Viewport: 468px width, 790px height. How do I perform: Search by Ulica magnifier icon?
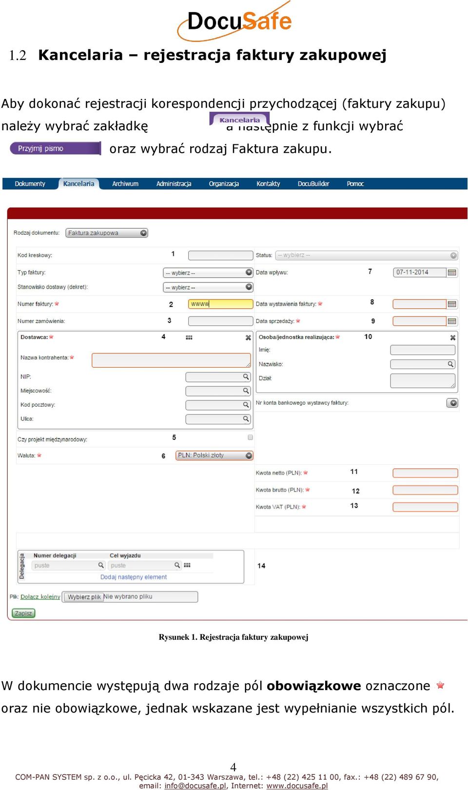(x=246, y=419)
